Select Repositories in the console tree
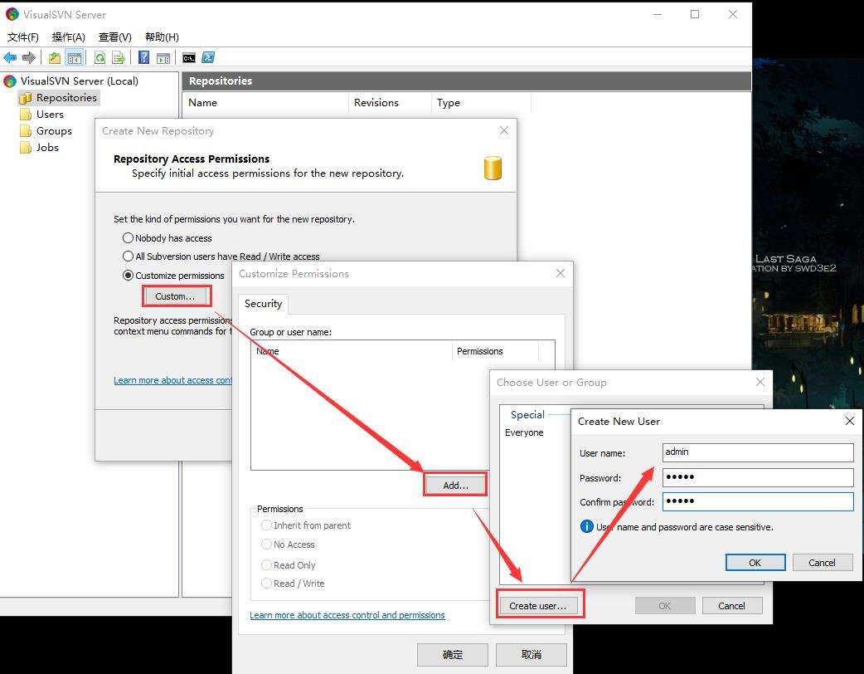864x674 pixels. pos(66,98)
